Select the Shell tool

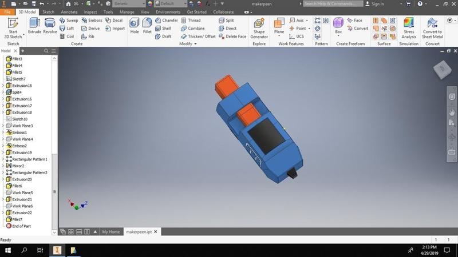coord(163,28)
